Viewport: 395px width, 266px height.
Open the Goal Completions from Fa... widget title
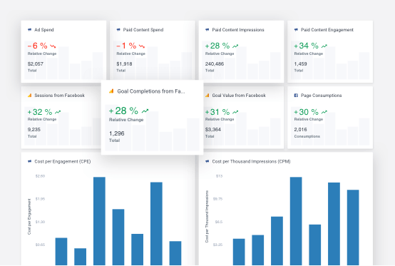pos(151,91)
